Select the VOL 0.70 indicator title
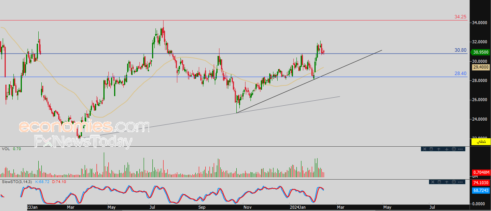Image resolution: width=491 pixels, height=211 pixels. tap(11, 149)
